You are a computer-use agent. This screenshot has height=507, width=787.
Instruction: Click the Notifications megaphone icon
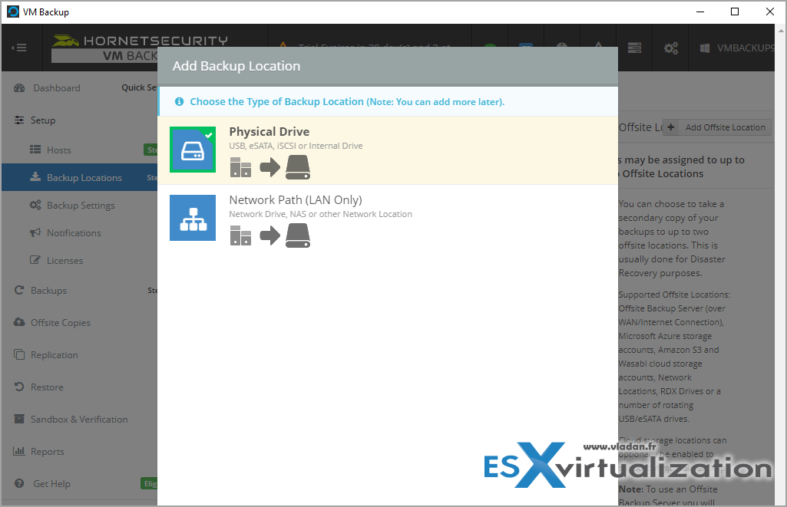[x=35, y=232]
